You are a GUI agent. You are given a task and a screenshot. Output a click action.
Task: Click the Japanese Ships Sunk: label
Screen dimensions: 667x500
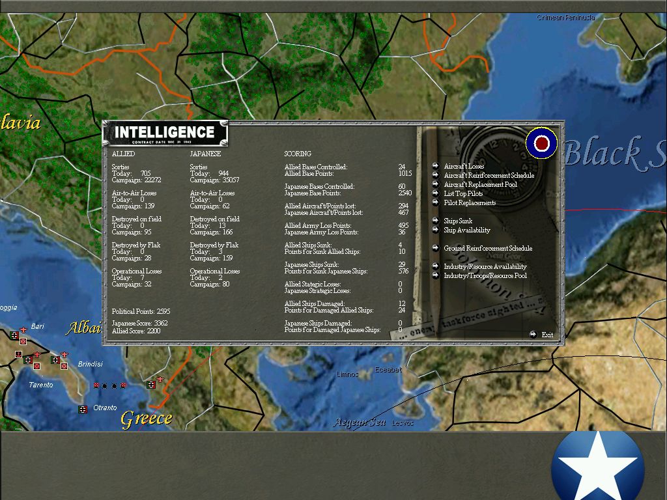(311, 264)
